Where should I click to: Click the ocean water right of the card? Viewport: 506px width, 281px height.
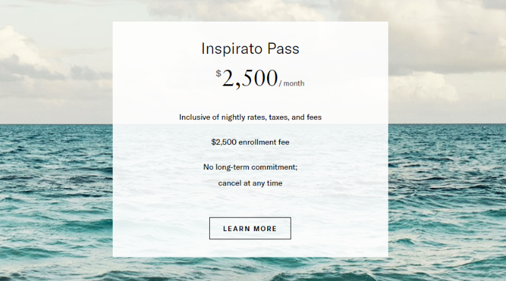pyautogui.click(x=445, y=195)
